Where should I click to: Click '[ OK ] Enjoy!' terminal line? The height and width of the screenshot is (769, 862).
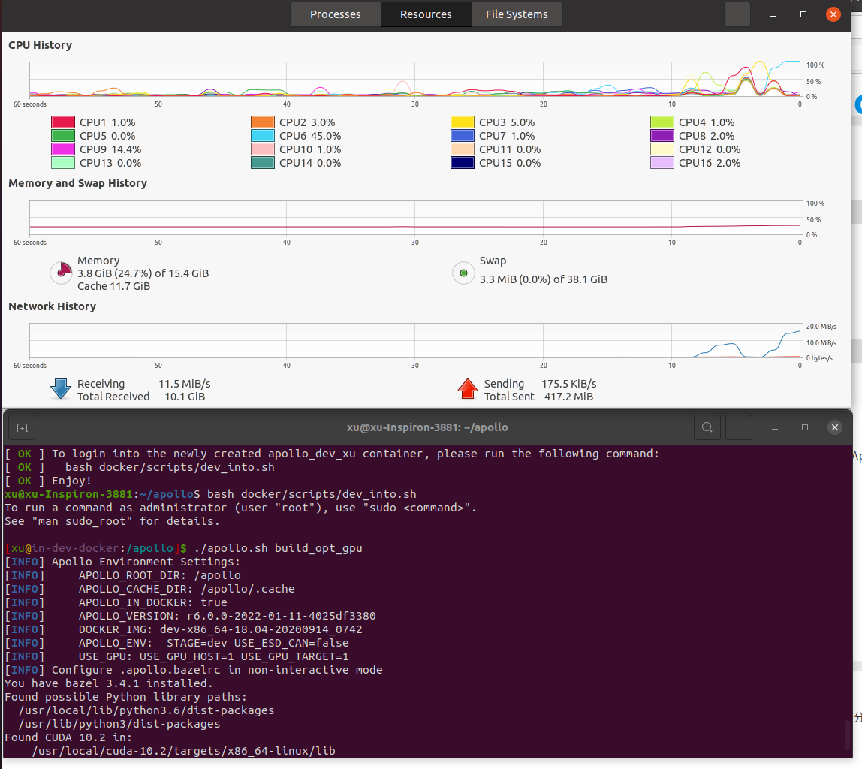click(x=48, y=481)
